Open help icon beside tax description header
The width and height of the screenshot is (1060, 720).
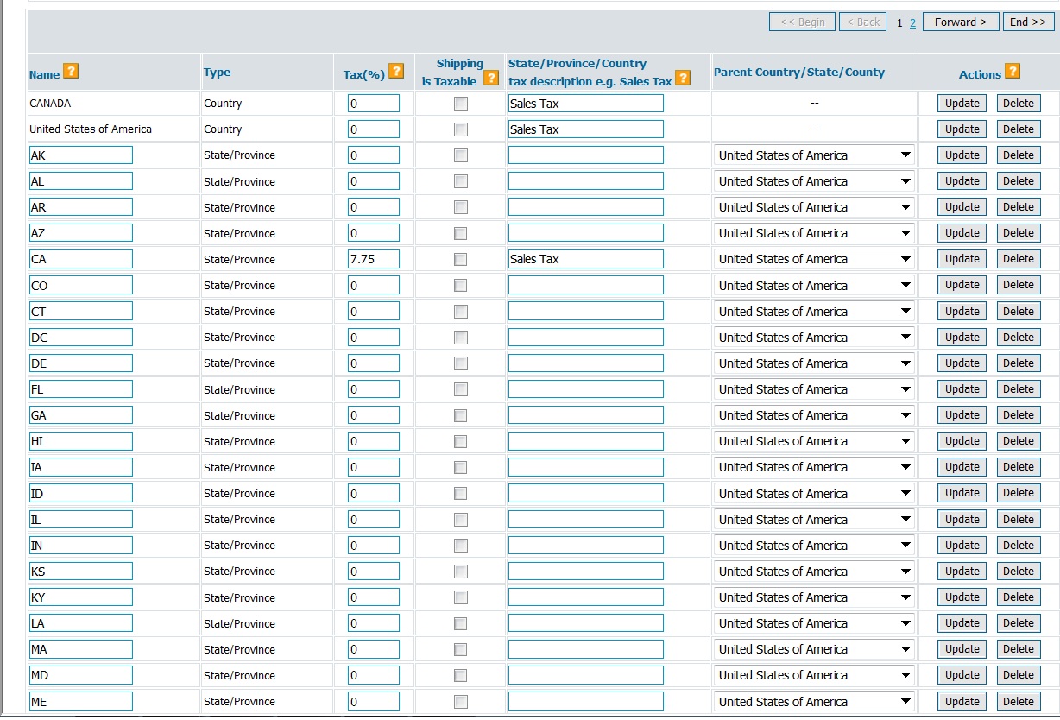coord(683,78)
